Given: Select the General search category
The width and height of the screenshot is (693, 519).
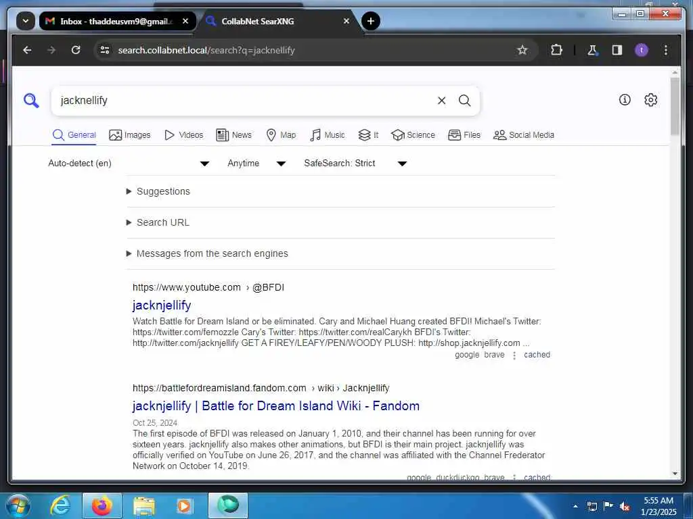Looking at the screenshot, I should 74,135.
